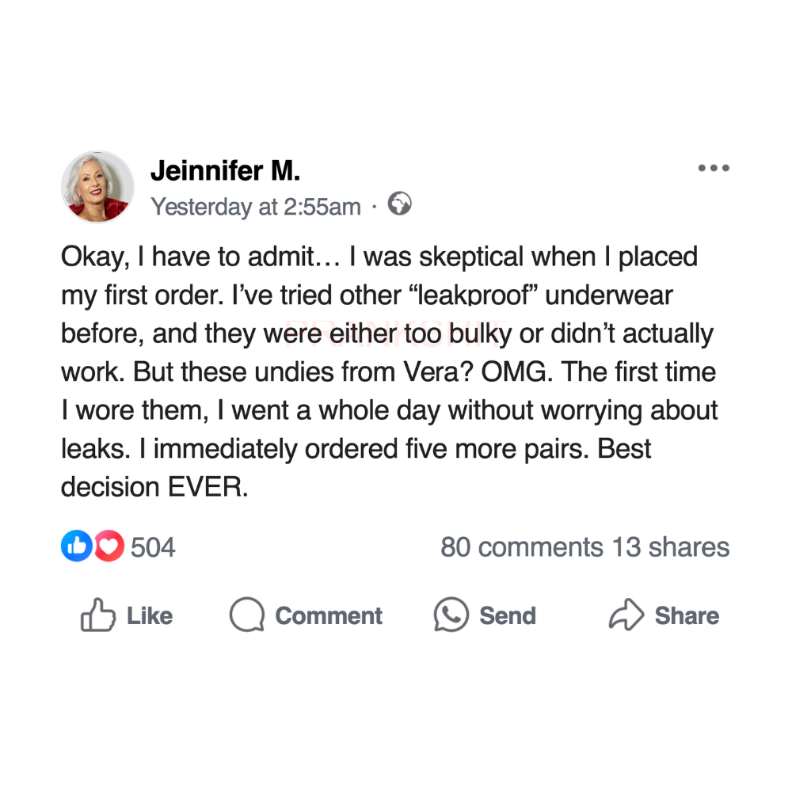Click the speech bubble Comment icon
Viewport: 792px width, 792px height.
point(246,615)
